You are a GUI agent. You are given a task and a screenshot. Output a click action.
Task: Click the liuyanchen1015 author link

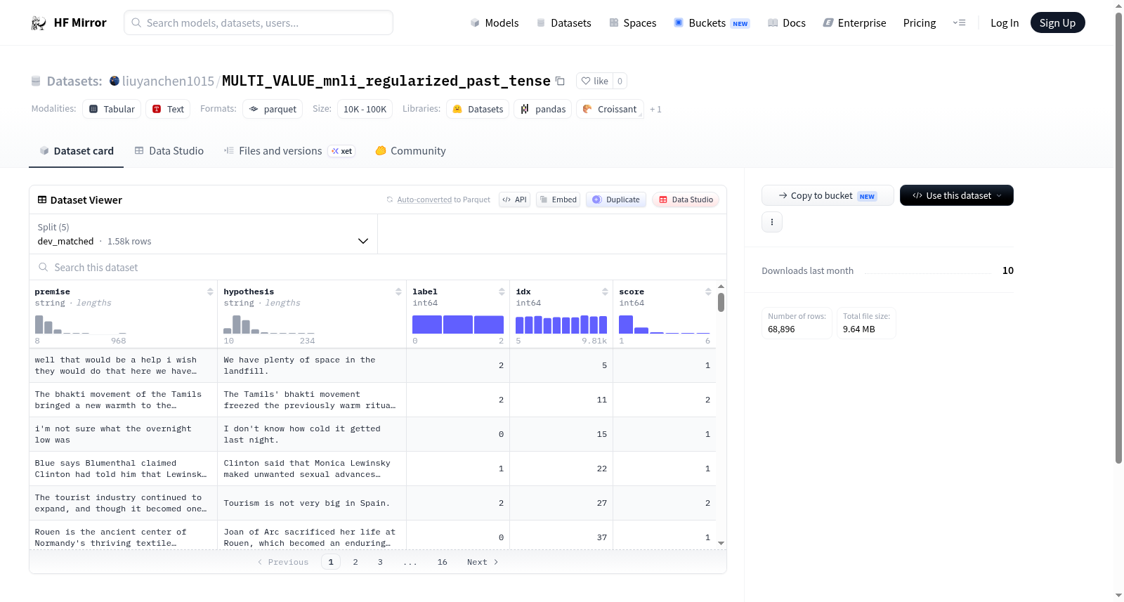(x=168, y=81)
